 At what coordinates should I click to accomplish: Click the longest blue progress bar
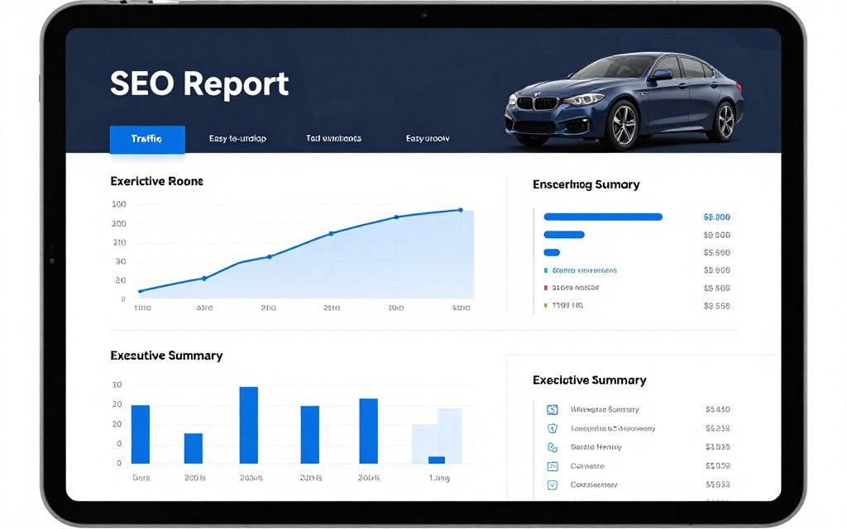pos(603,217)
